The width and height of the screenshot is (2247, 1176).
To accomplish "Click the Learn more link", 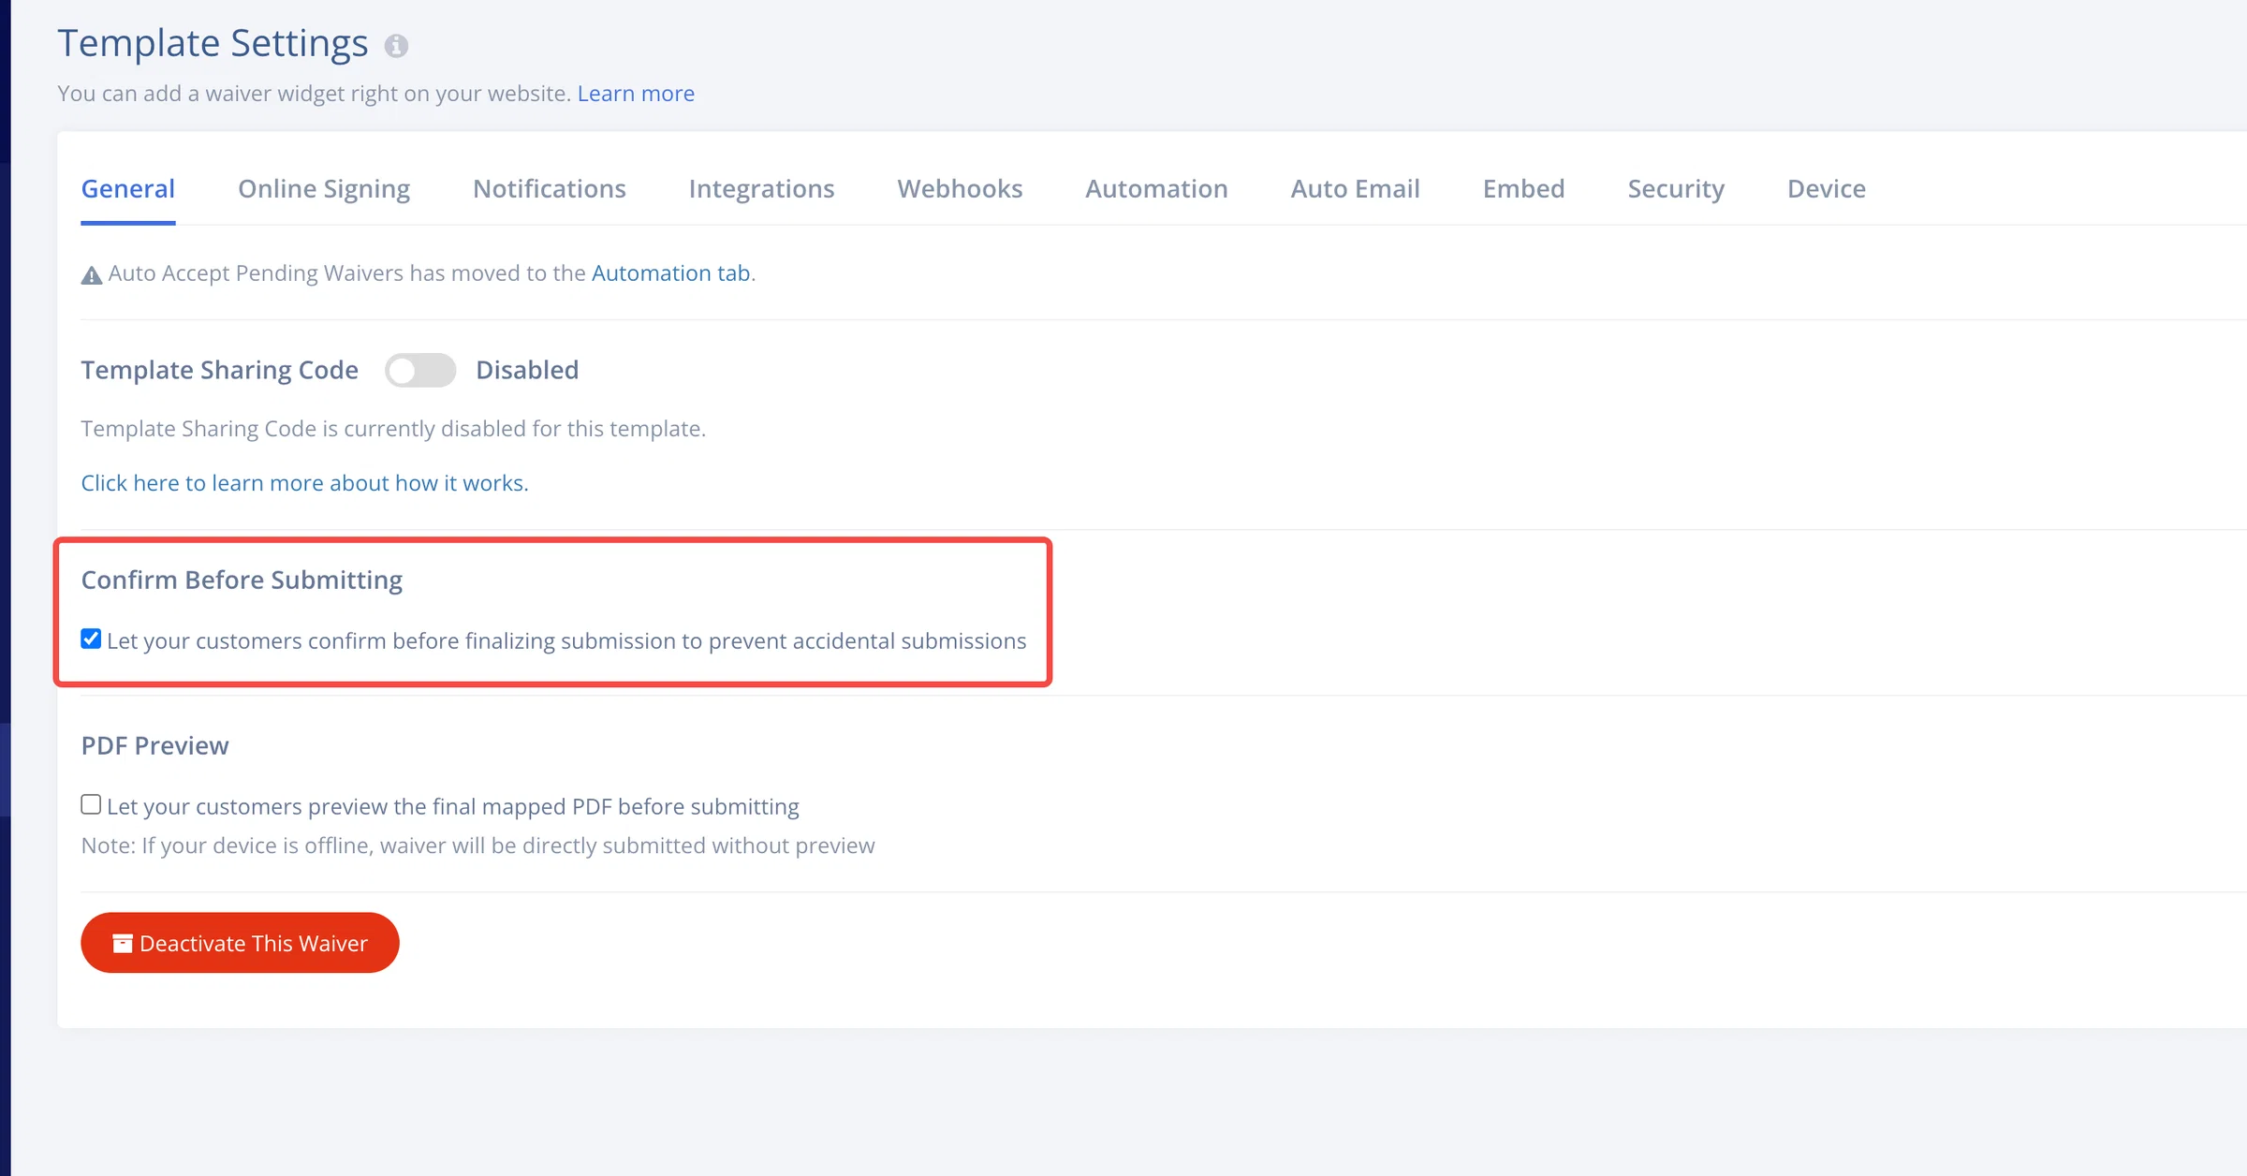I will [x=636, y=94].
